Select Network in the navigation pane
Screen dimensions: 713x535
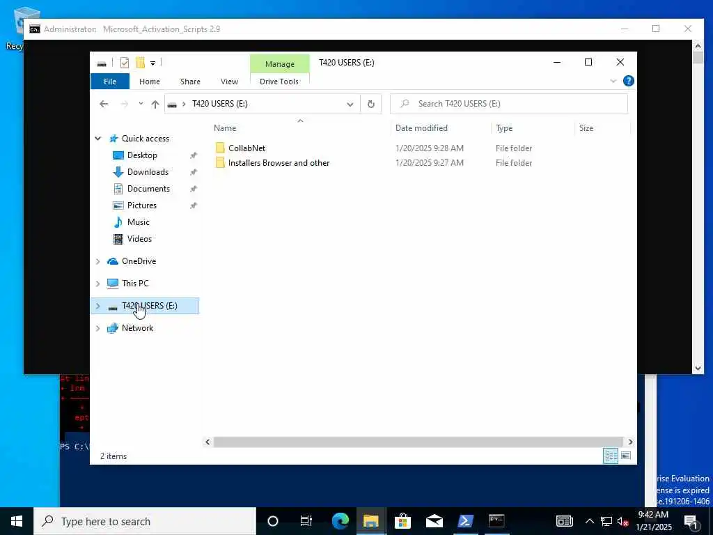tap(137, 328)
